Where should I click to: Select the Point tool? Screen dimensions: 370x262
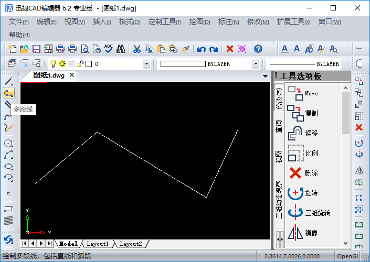pos(8,193)
